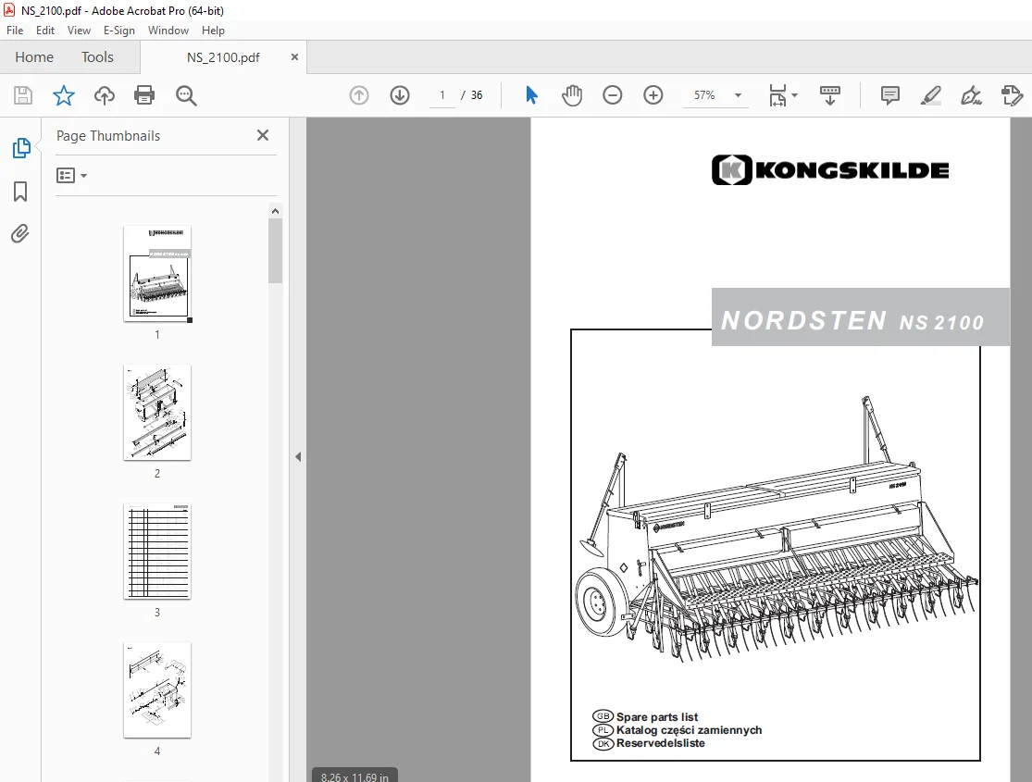Screen dimensions: 1032x782
Task: Open the View menu
Action: (x=79, y=31)
